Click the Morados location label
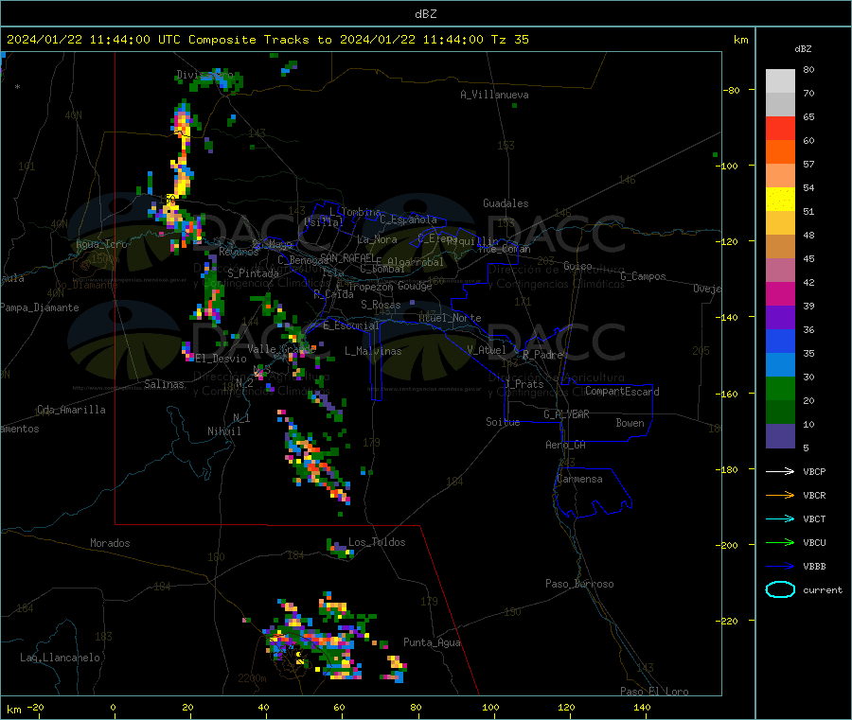 [110, 543]
